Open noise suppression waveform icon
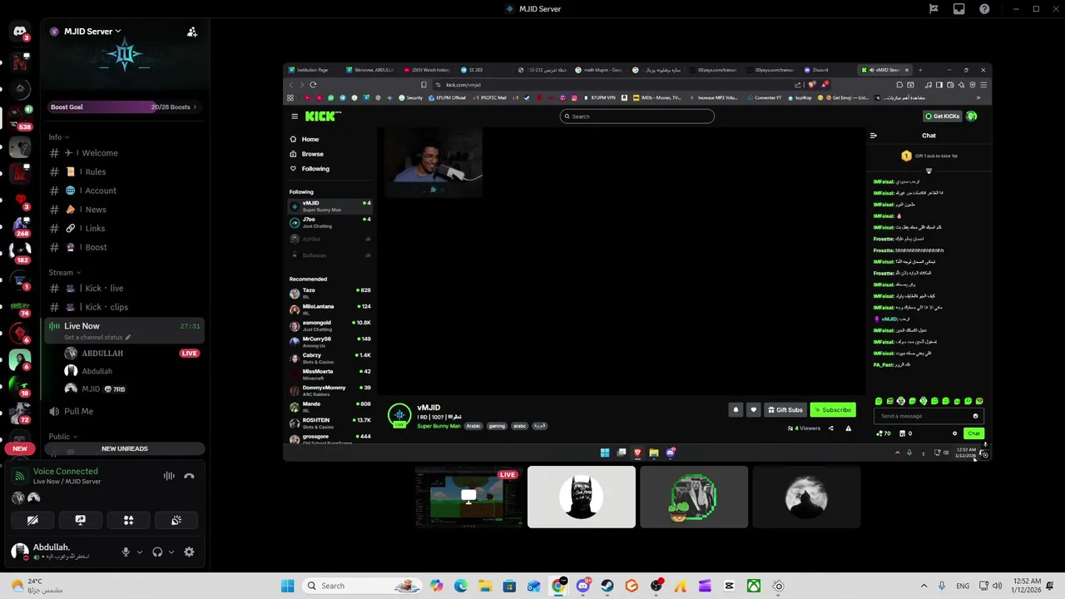The image size is (1065, 599). [x=169, y=476]
